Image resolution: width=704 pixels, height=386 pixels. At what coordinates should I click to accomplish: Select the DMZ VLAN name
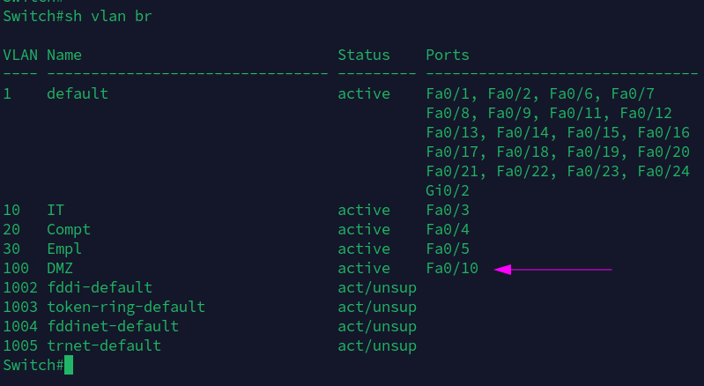tap(60, 268)
